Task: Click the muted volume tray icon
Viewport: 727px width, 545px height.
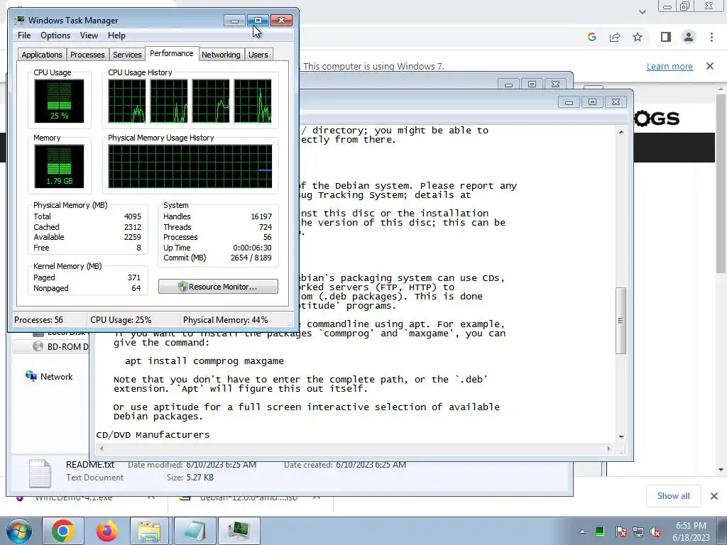Action: [655, 532]
